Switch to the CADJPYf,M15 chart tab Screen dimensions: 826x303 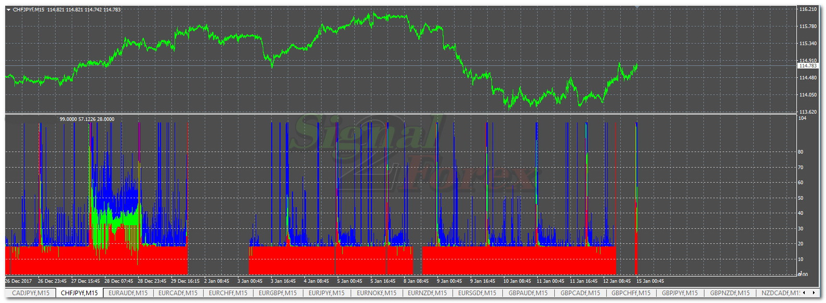[30, 293]
